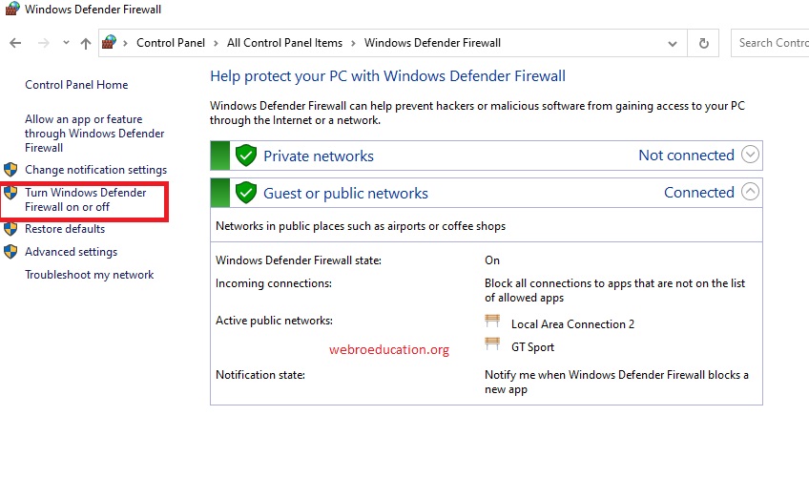Screen dimensions: 809x478
Task: Click Windows Defender Firewall breadcrumb
Action: click(x=432, y=43)
